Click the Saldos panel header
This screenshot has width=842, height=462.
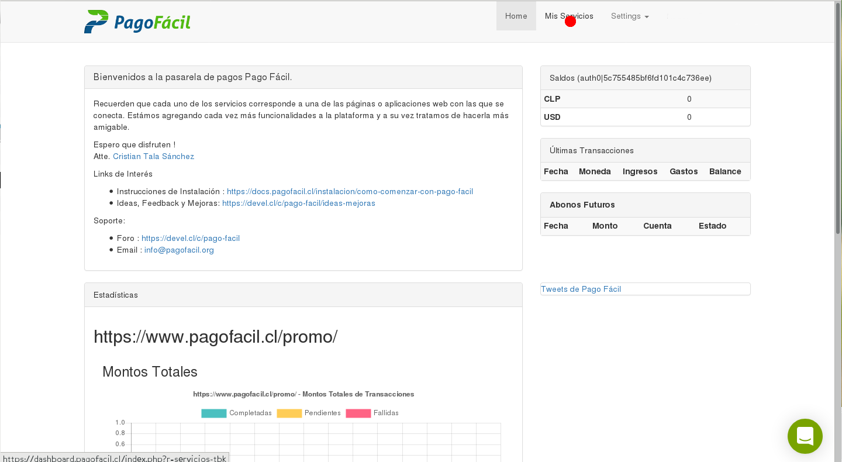click(x=646, y=78)
